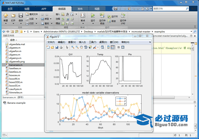The width and height of the screenshot is (199, 139).
Task: Click the fx insert function icon
Action: pyautogui.click(x=68, y=14)
